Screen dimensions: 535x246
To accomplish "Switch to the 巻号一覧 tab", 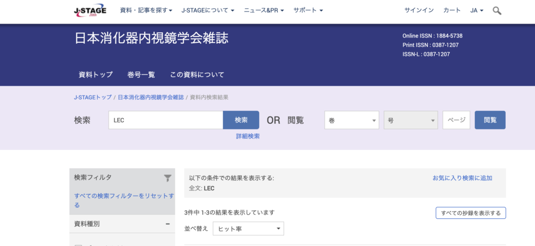I will [141, 75].
